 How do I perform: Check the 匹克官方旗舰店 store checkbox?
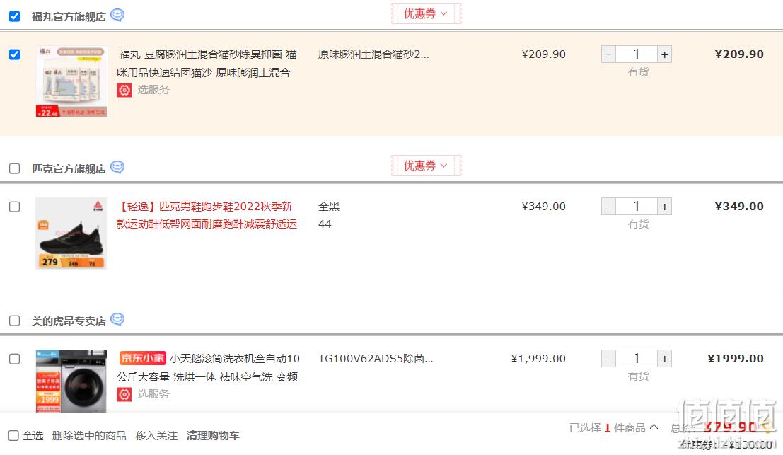coord(14,169)
